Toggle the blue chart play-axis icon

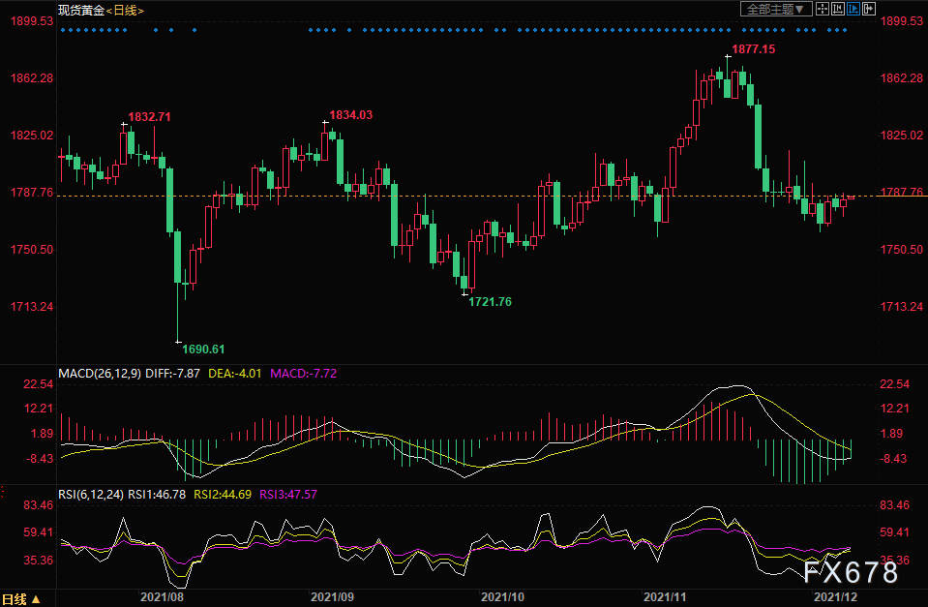[853, 9]
